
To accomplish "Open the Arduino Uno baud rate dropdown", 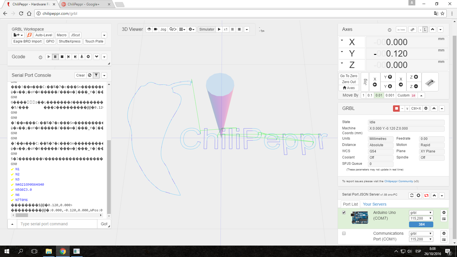I will 421,218.
